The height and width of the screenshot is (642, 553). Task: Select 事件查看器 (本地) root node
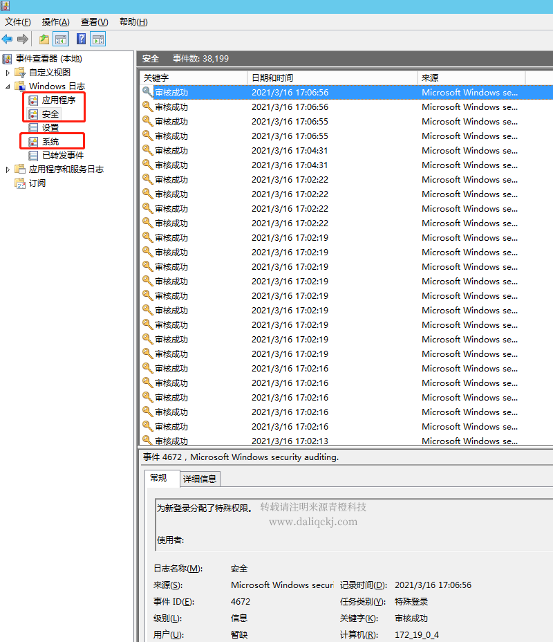pyautogui.click(x=48, y=59)
